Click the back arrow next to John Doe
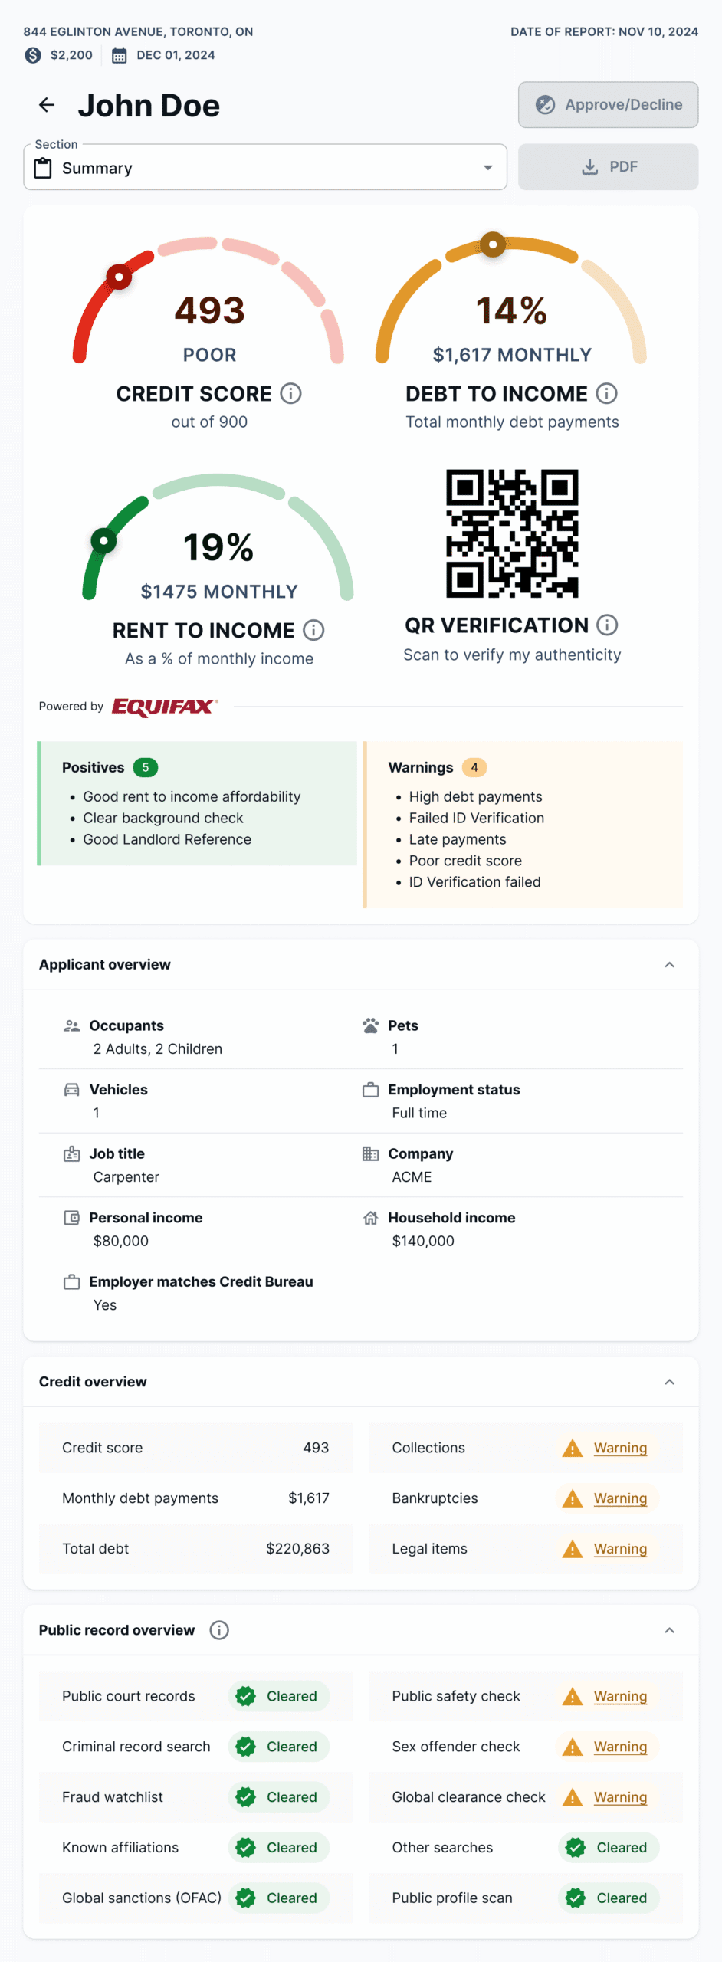The height and width of the screenshot is (1962, 722). click(x=46, y=105)
